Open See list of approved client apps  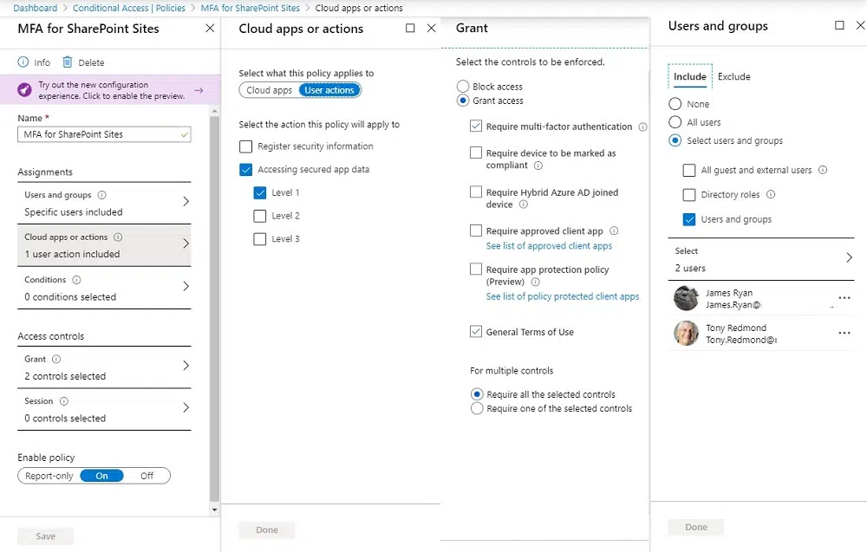[549, 246]
